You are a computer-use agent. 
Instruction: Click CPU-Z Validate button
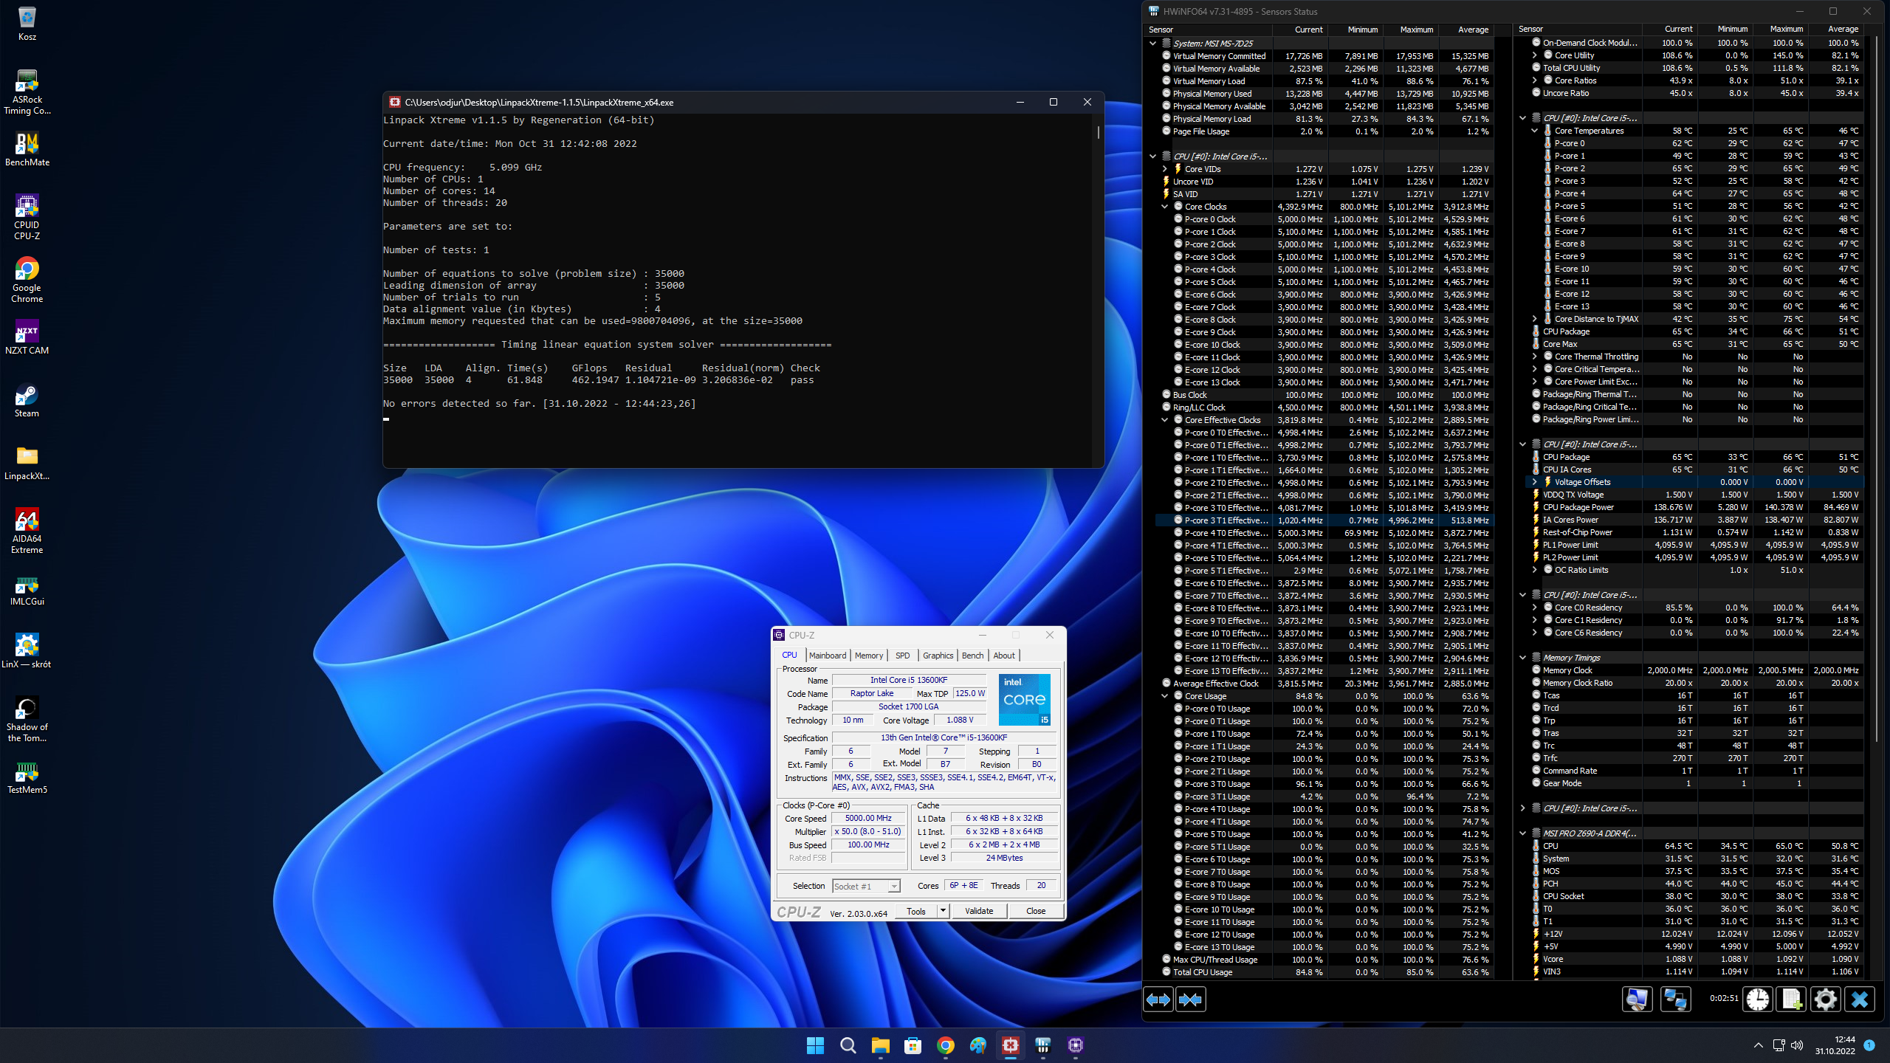[979, 911]
